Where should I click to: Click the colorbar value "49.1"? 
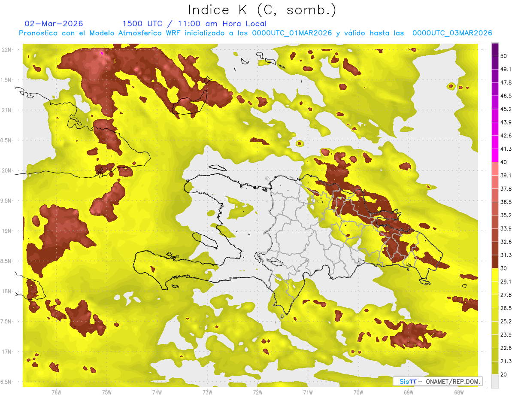click(x=506, y=69)
